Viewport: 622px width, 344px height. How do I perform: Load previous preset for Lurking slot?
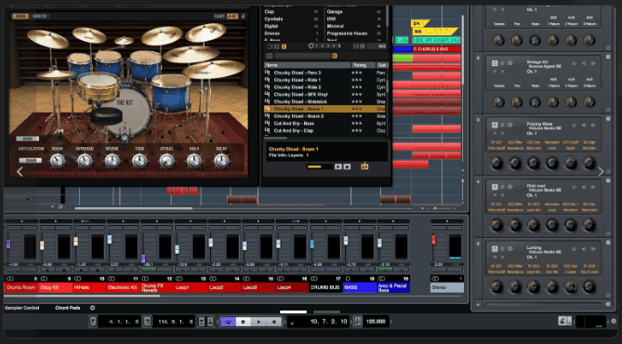tap(584, 249)
